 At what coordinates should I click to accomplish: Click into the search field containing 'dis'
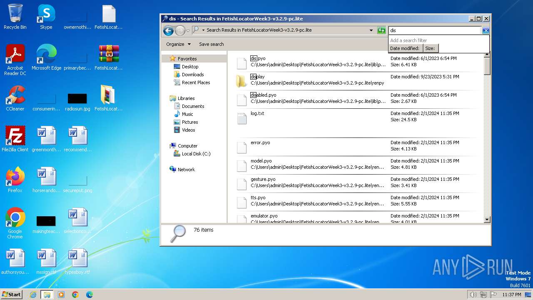[435, 30]
